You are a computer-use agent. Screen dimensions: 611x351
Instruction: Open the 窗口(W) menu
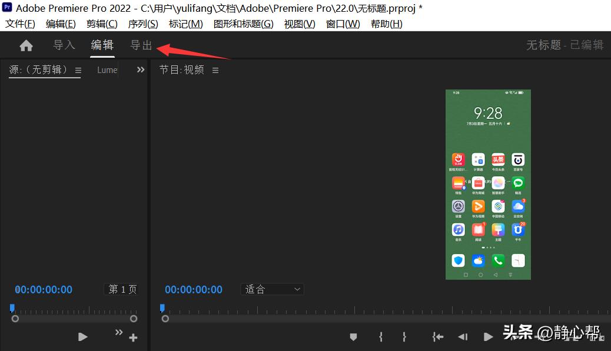pyautogui.click(x=343, y=24)
